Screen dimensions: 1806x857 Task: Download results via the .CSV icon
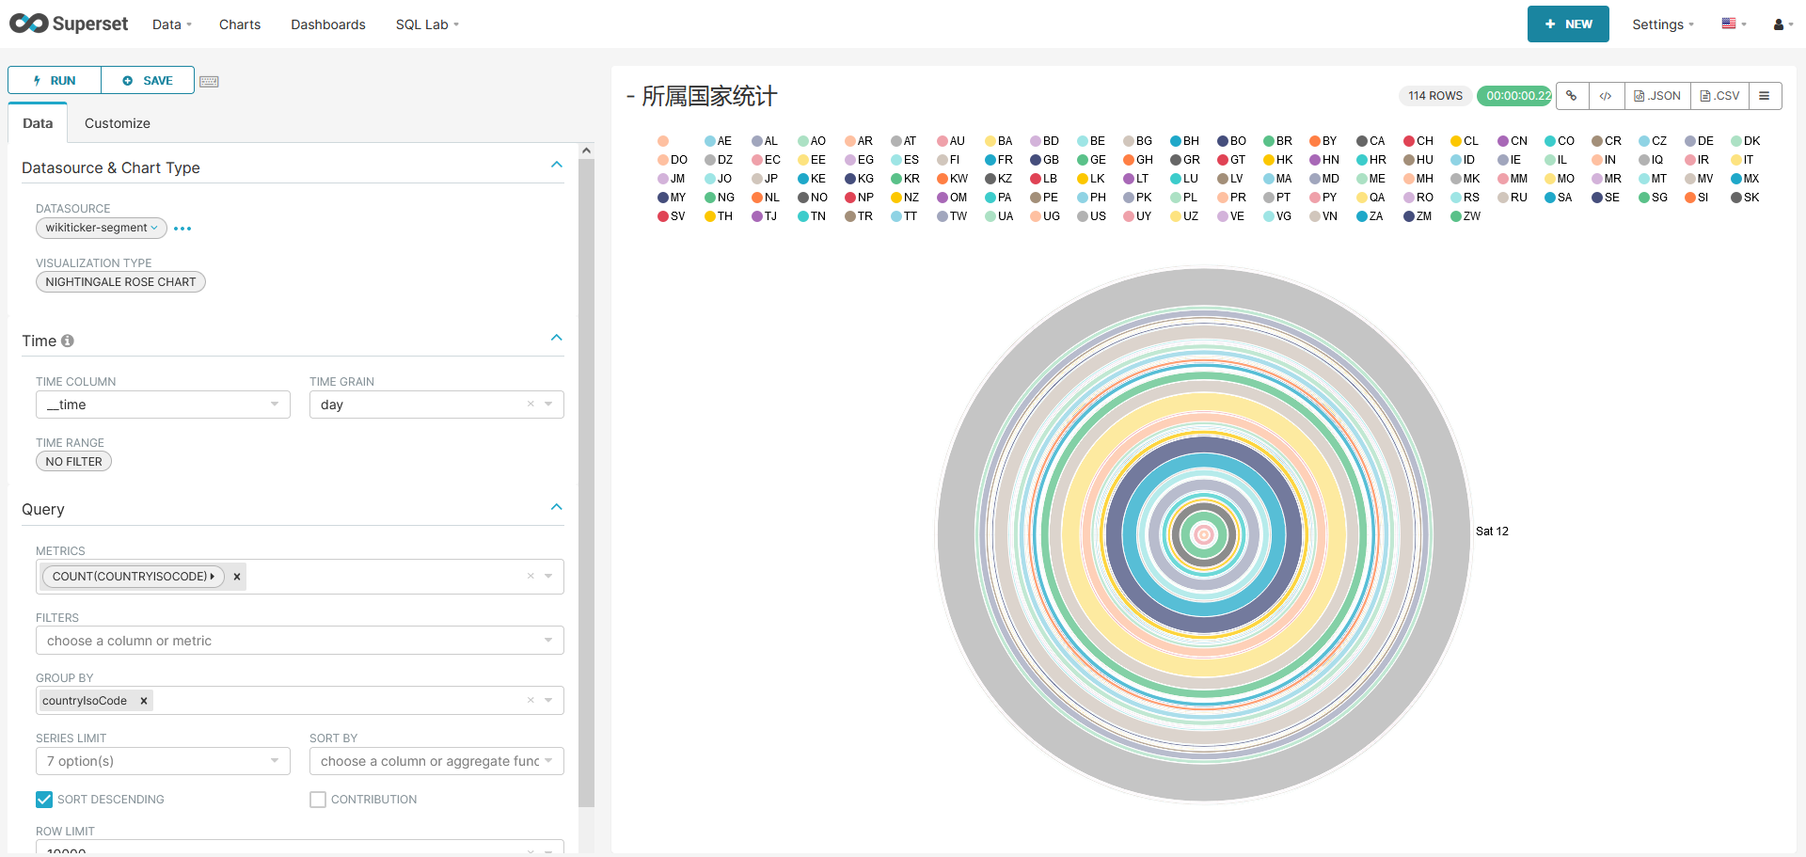1720,95
